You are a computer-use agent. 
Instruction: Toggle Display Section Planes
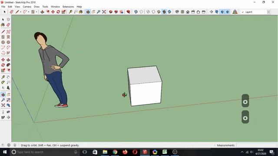pos(217,12)
